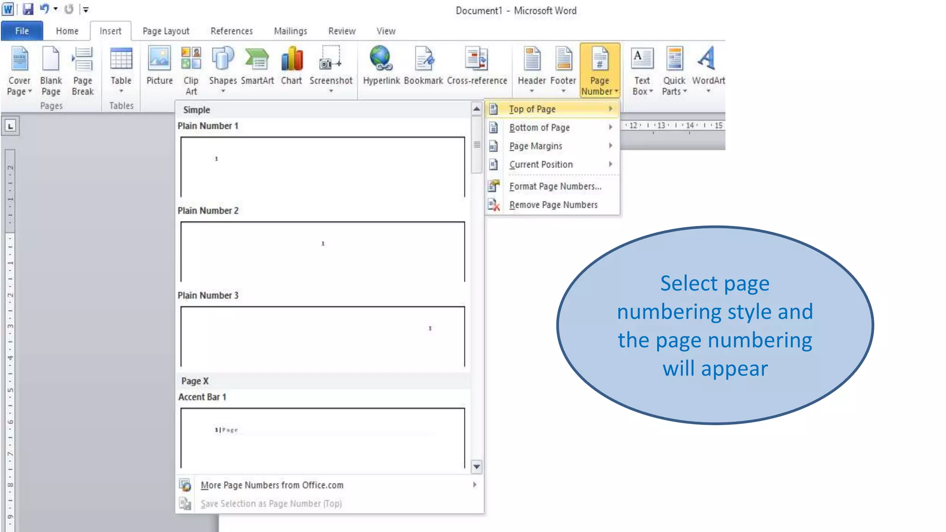Select Remove Page Numbers
This screenshot has height=532, width=946.
[x=552, y=205]
